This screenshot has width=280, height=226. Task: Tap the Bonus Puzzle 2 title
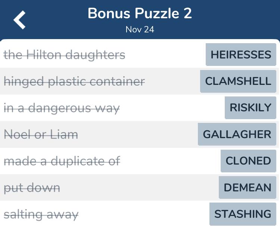[140, 13]
